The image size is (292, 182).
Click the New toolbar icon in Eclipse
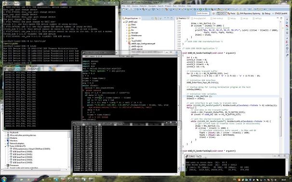(124, 9)
